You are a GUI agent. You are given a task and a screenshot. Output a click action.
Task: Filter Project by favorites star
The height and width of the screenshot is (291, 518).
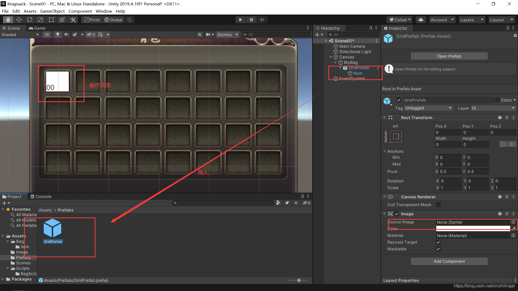(296, 203)
